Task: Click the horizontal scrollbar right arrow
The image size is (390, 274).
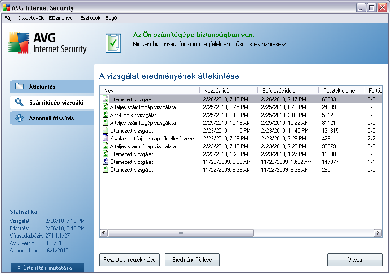Action: pos(378,233)
